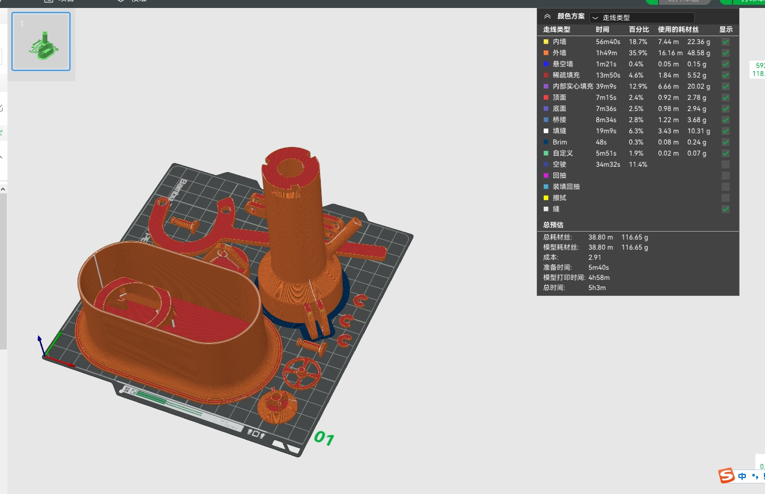Click the 桥接 color swatch
The height and width of the screenshot is (494, 765).
click(x=546, y=120)
